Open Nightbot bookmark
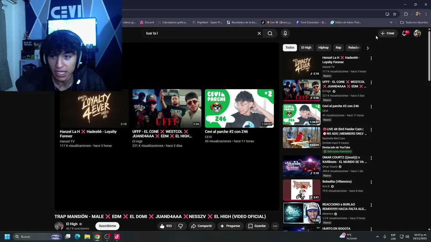 click(x=207, y=23)
